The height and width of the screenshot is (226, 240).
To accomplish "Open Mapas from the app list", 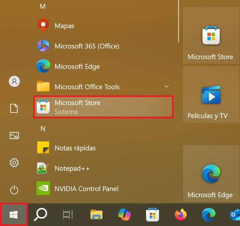I will pyautogui.click(x=104, y=26).
